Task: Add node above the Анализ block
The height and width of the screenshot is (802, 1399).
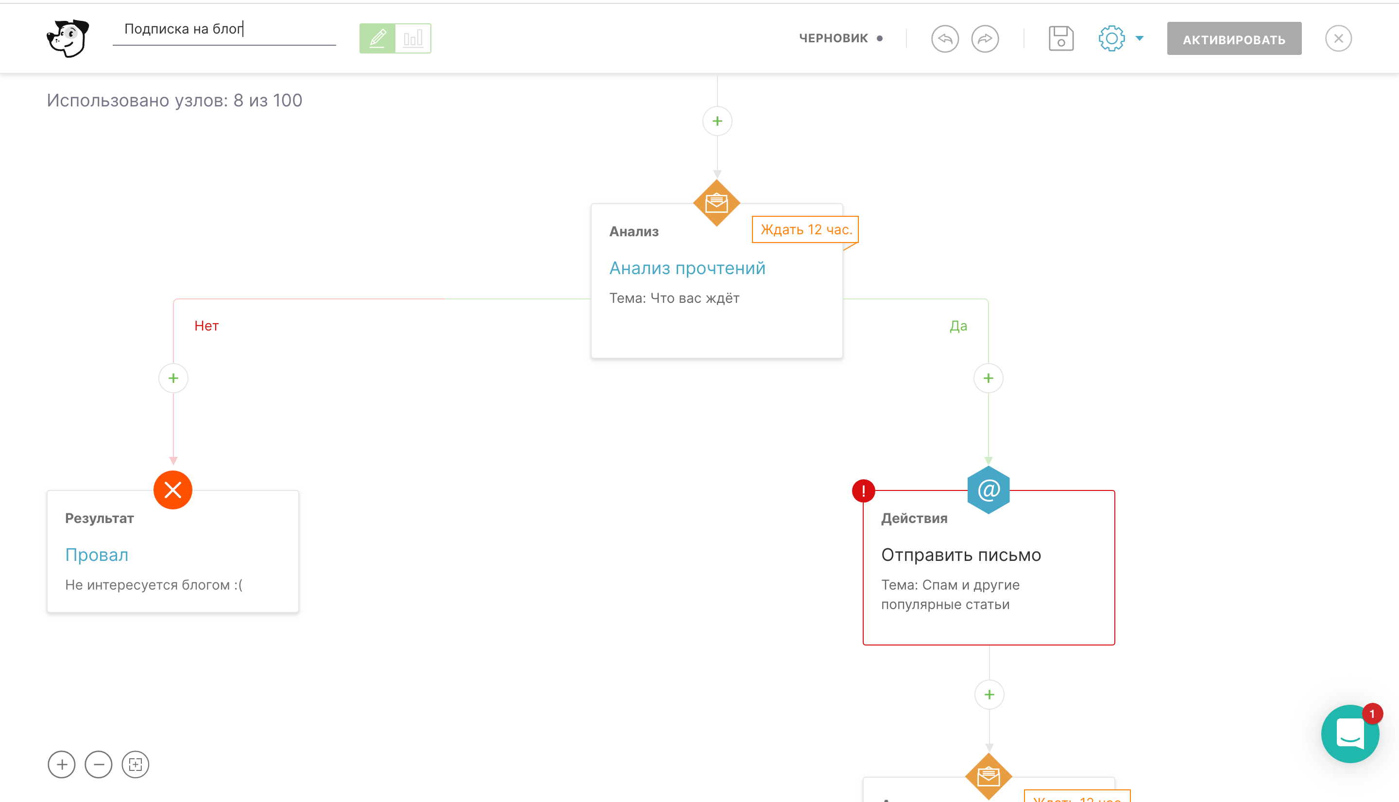Action: coord(717,121)
